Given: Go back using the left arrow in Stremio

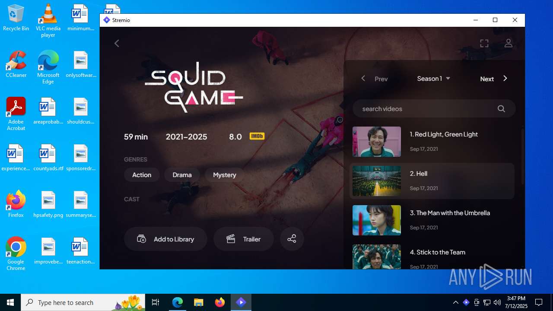Looking at the screenshot, I should point(117,43).
